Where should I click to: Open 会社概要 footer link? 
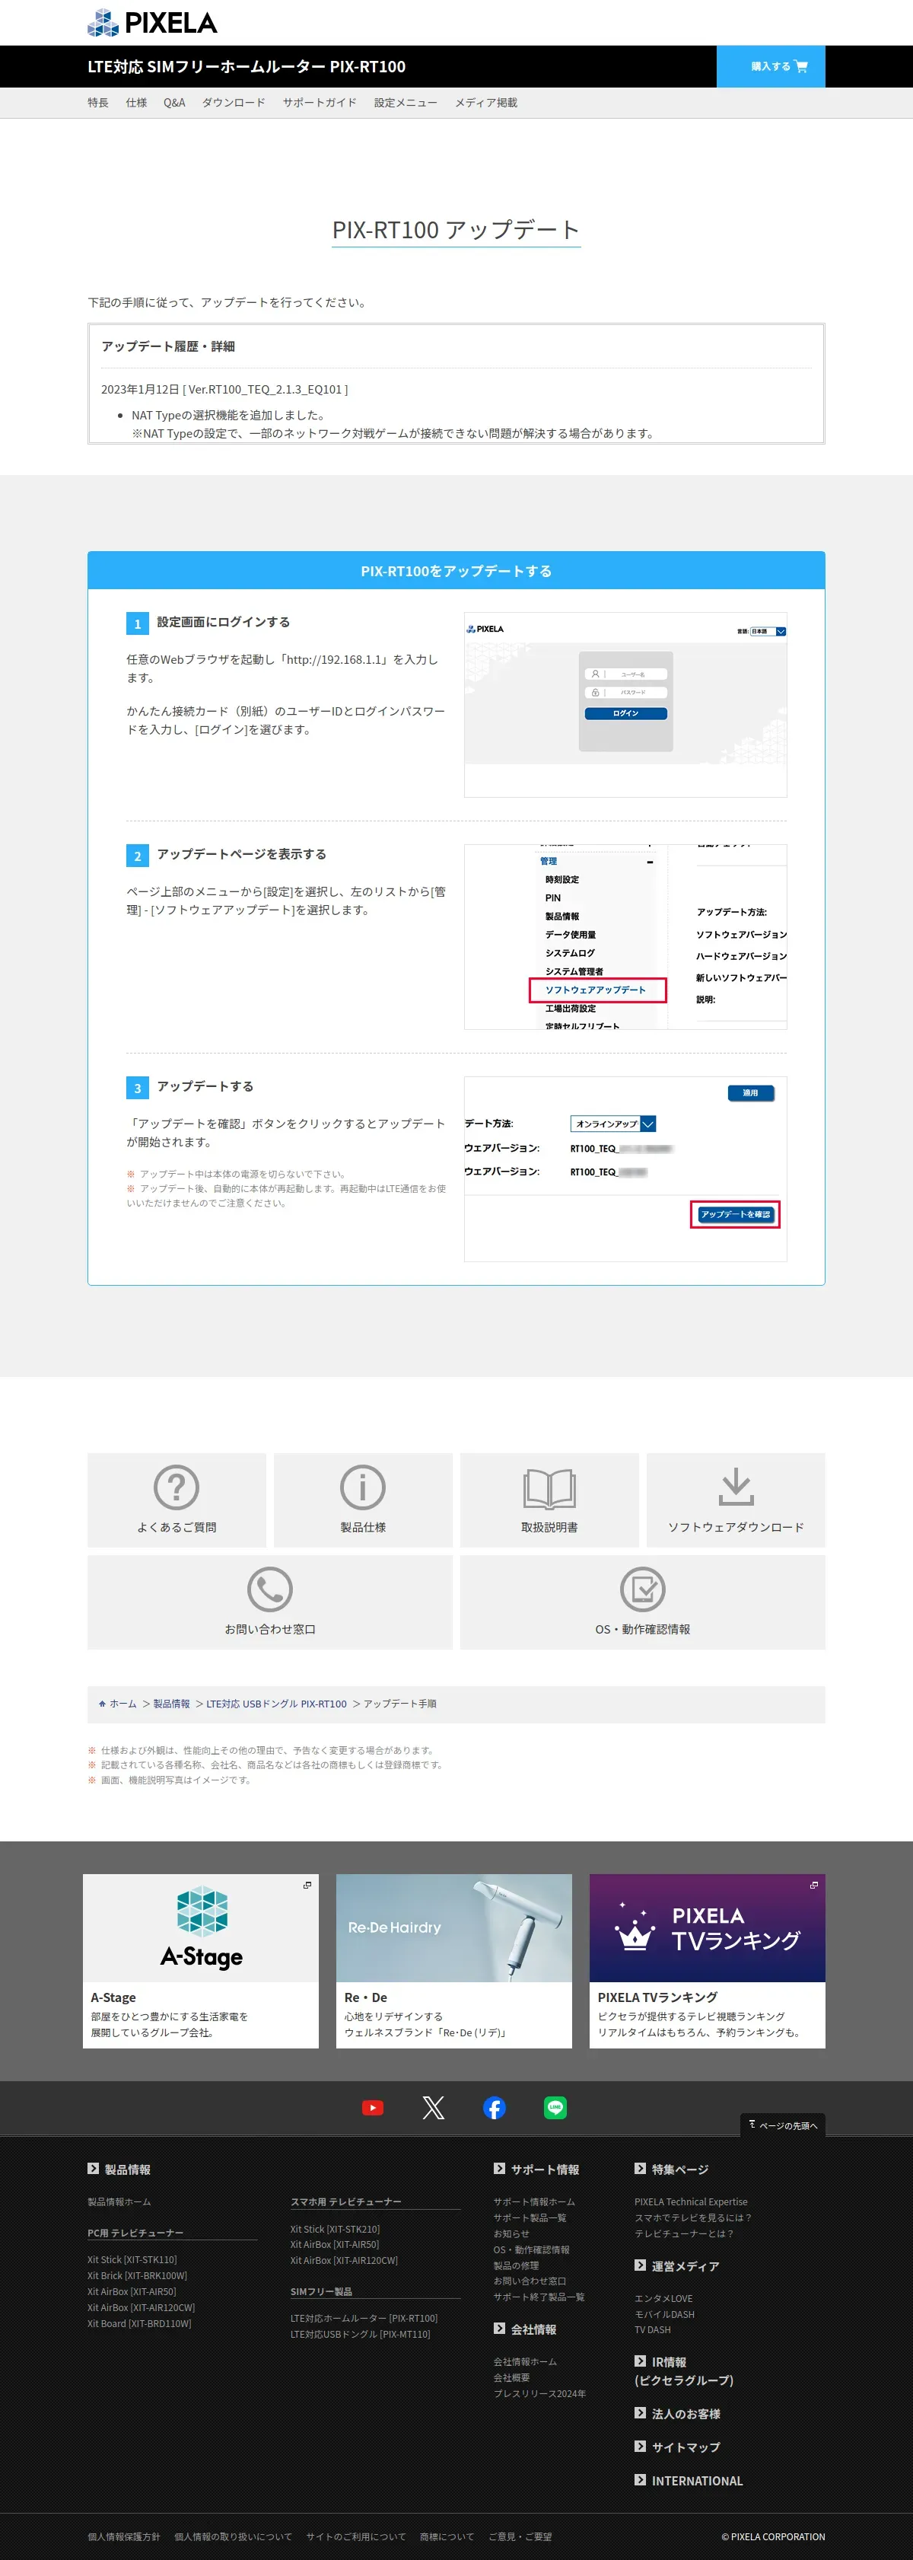[x=511, y=2378]
